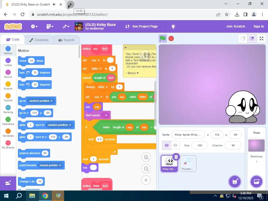The height and width of the screenshot is (201, 268).
Task: Click Join Scratch link
Action: 235,26
